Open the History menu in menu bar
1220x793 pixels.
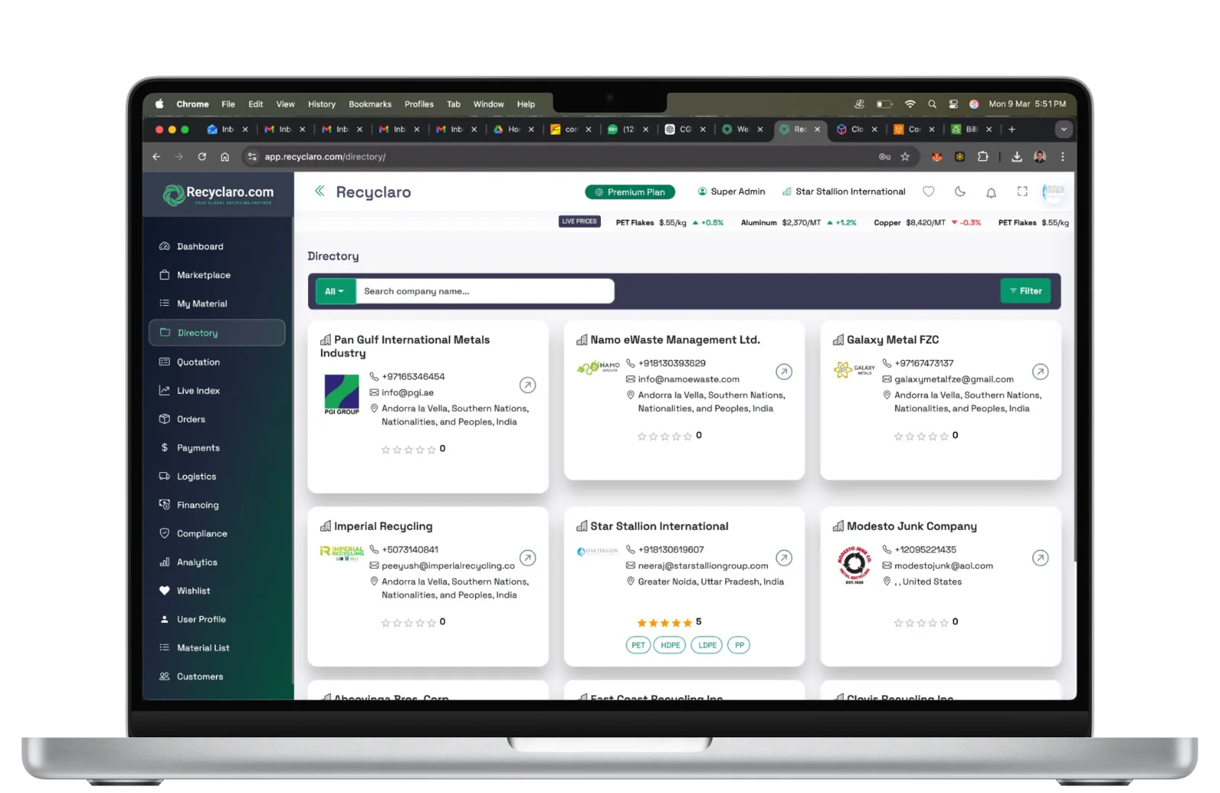tap(321, 104)
